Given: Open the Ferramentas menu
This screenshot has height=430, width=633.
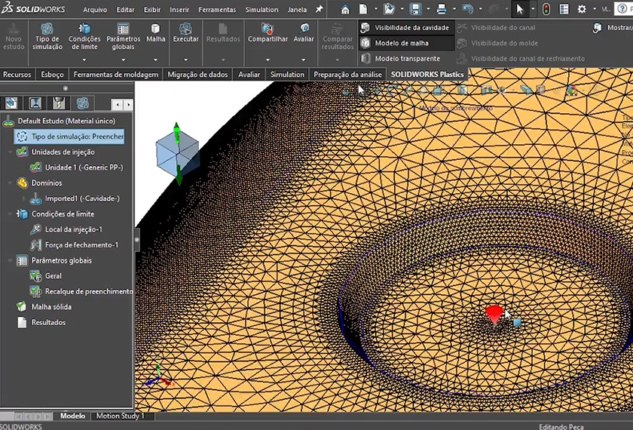Looking at the screenshot, I should click(217, 10).
